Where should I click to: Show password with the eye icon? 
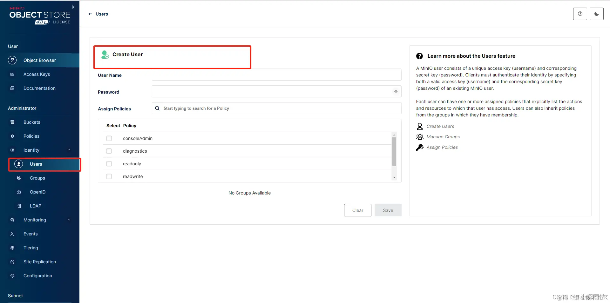coord(396,91)
